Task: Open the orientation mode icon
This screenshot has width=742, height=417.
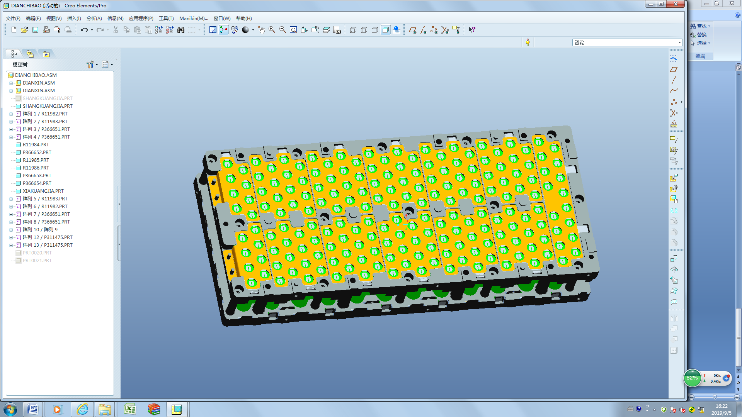Action: click(235, 30)
